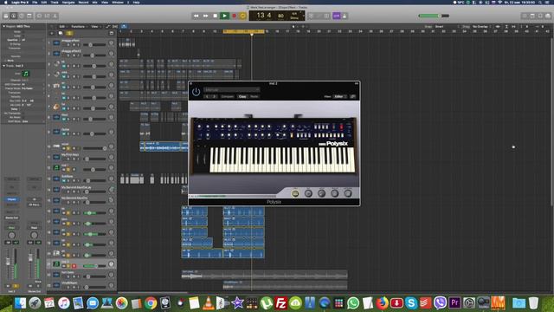
Task: Toggle Mute button on left channel strip
Action: coord(8,286)
